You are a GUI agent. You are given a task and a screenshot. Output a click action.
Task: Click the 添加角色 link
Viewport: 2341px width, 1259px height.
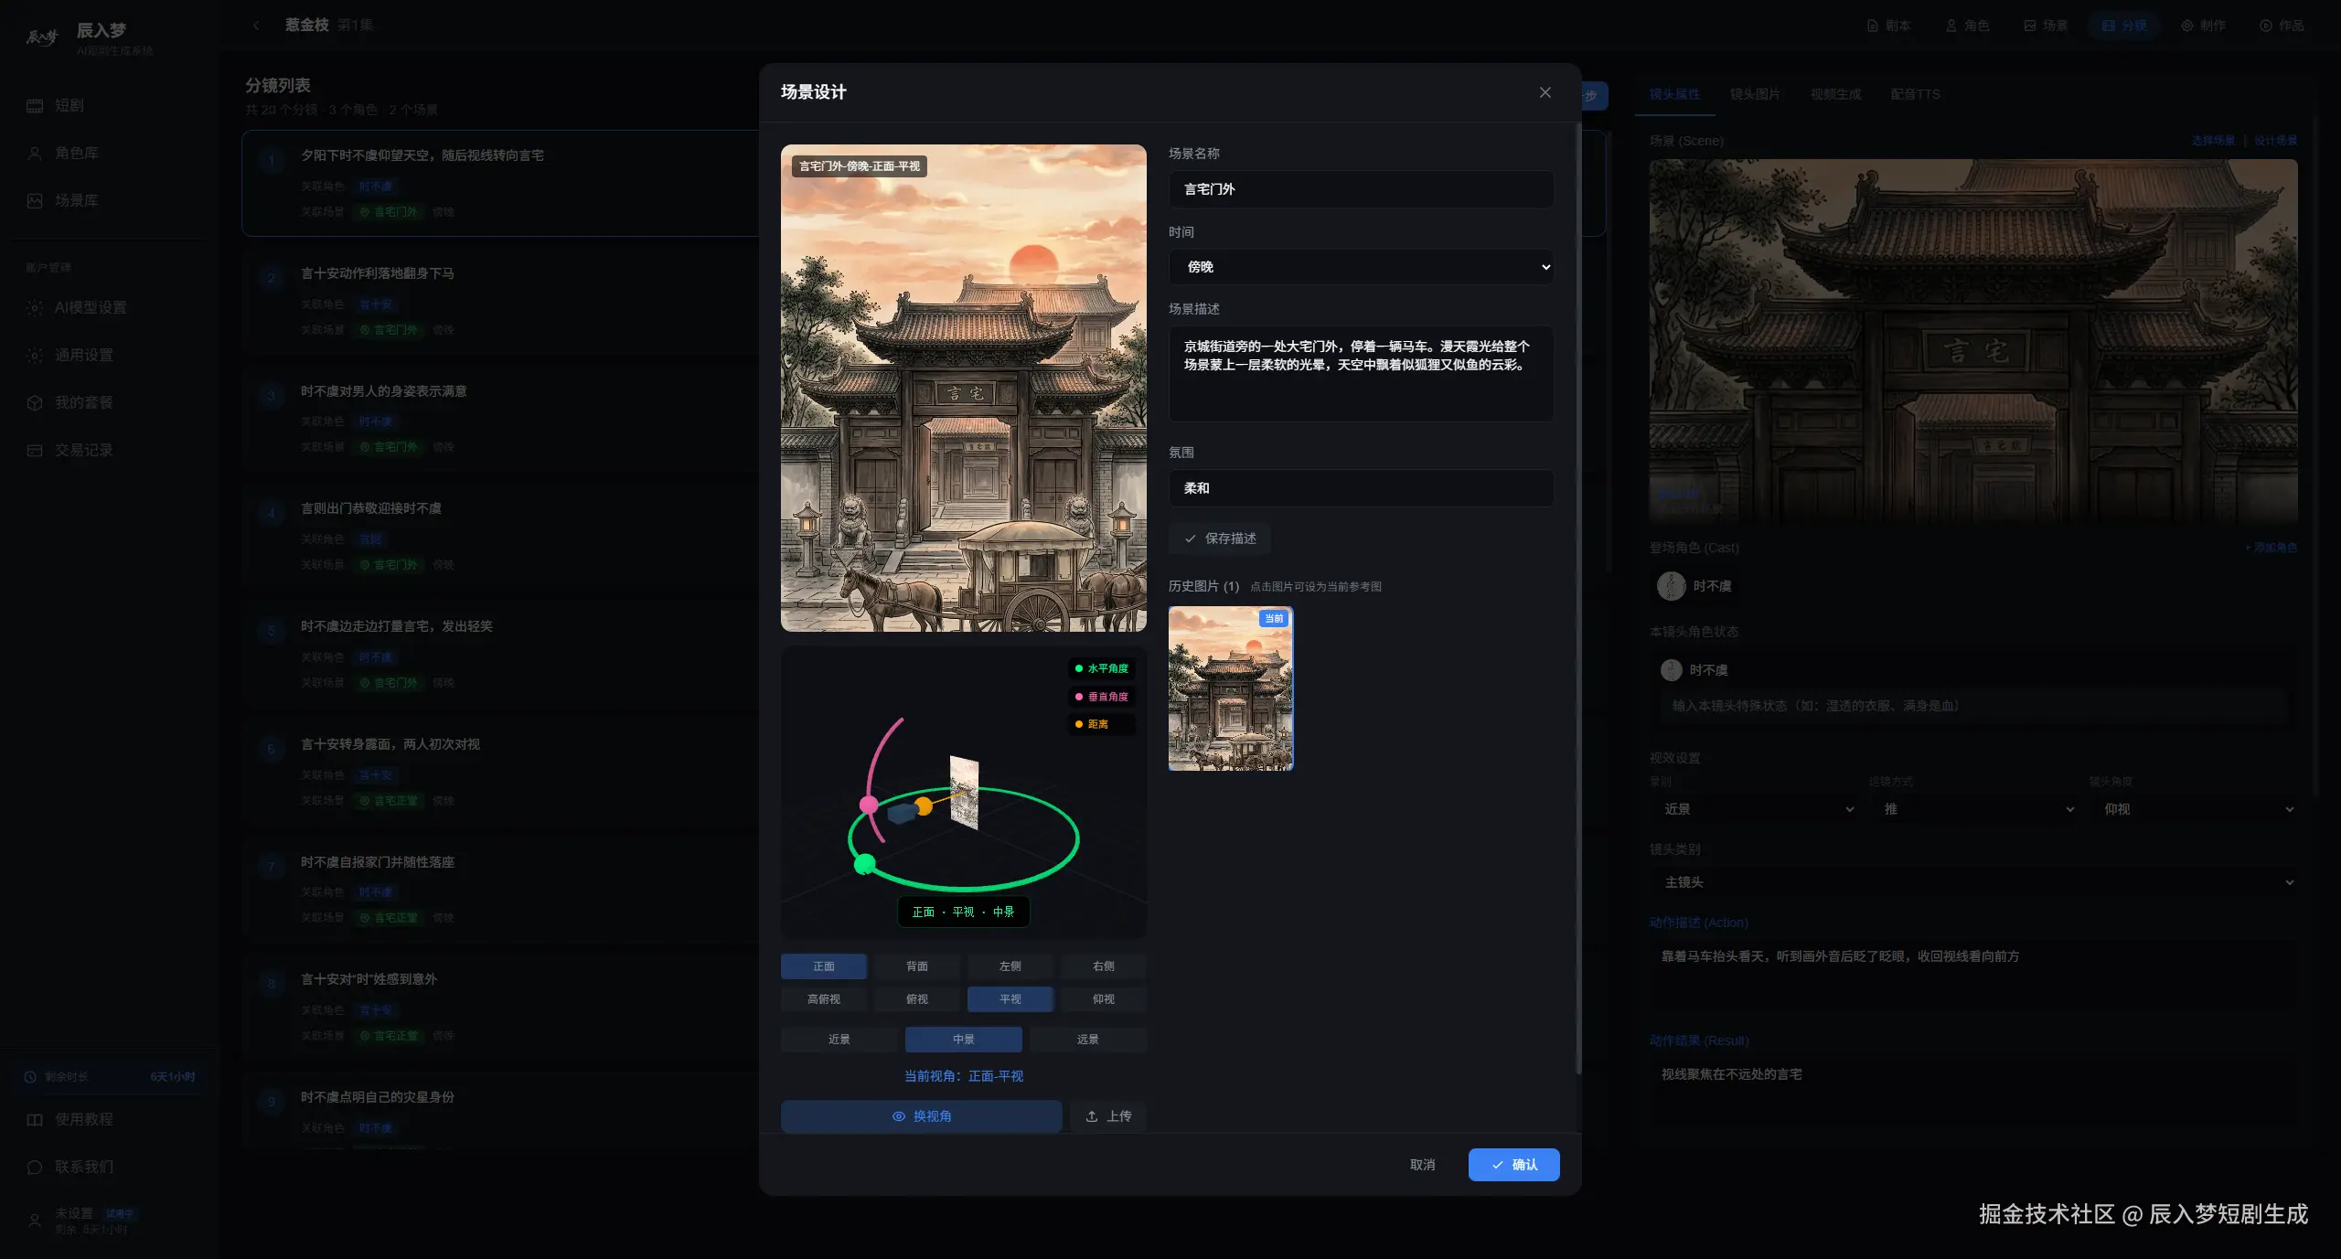tap(2272, 548)
